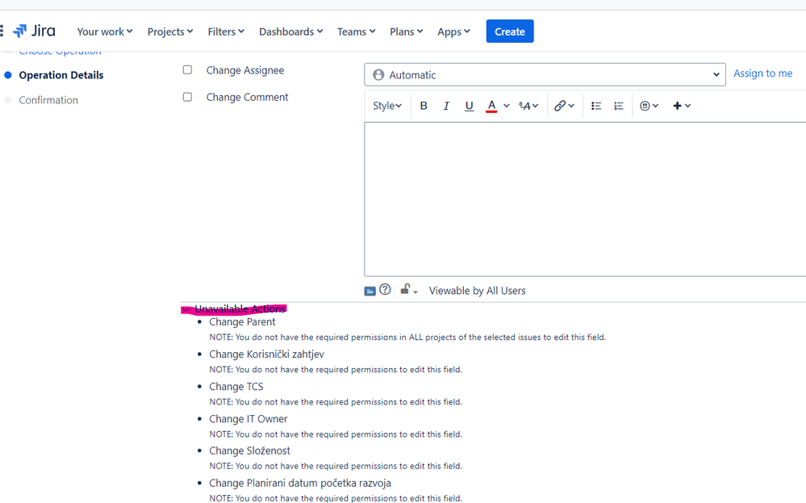Switch editor to visual mode icon
This screenshot has width=806, height=503.
[370, 291]
